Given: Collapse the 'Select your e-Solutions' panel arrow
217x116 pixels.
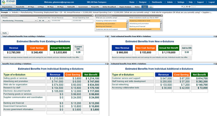Looking at the screenshot, I should (161, 16).
